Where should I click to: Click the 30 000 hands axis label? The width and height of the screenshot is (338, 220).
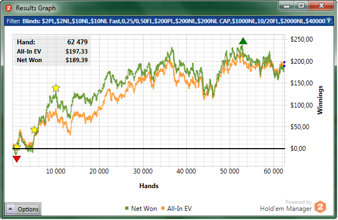pos(142,171)
